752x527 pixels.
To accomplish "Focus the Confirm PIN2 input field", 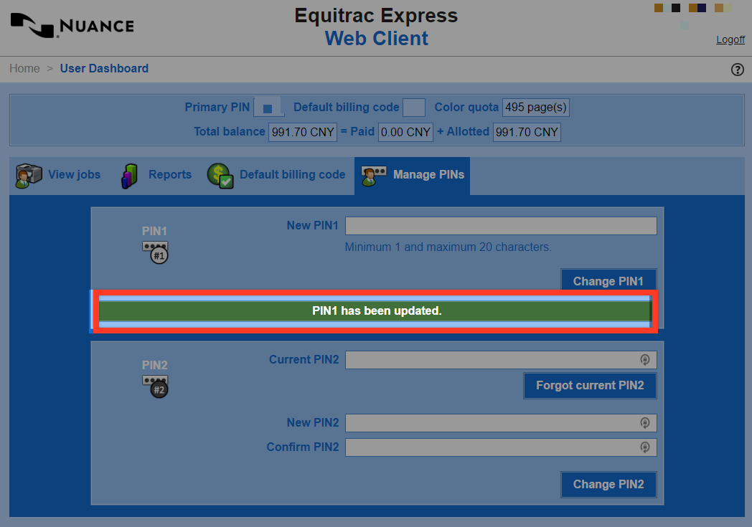I will 501,447.
